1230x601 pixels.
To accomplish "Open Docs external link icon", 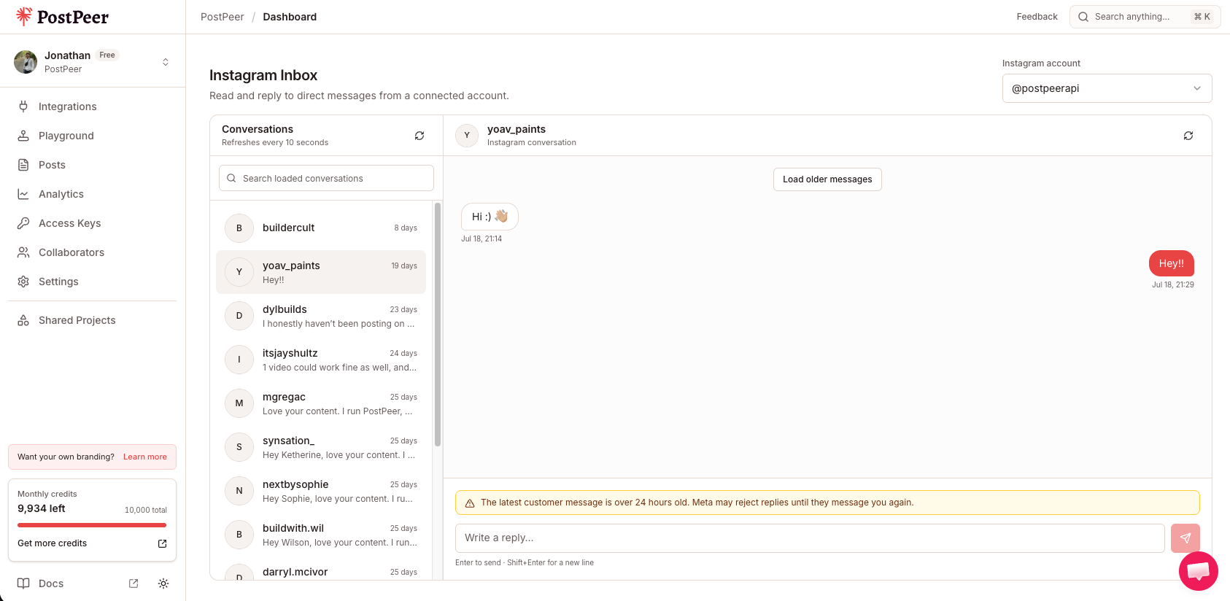I will (x=134, y=583).
